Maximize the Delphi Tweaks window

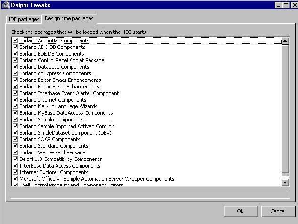pos(285,5)
